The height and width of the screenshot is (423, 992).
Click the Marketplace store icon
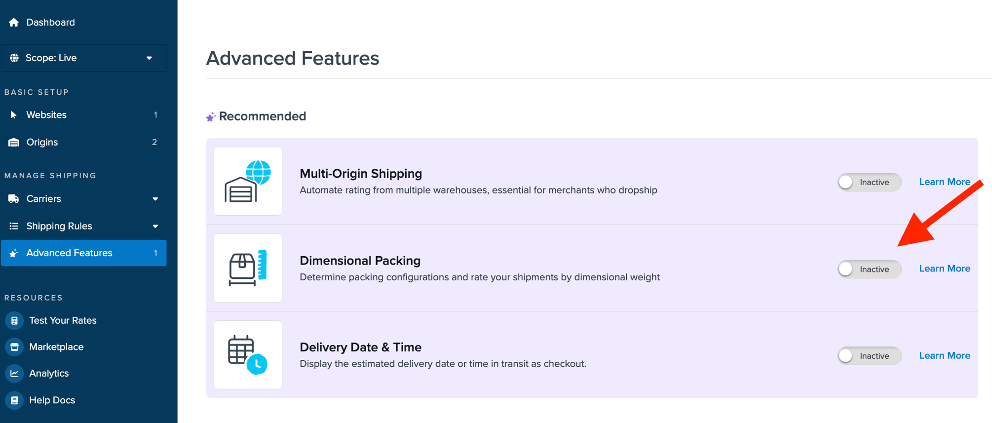(x=14, y=347)
